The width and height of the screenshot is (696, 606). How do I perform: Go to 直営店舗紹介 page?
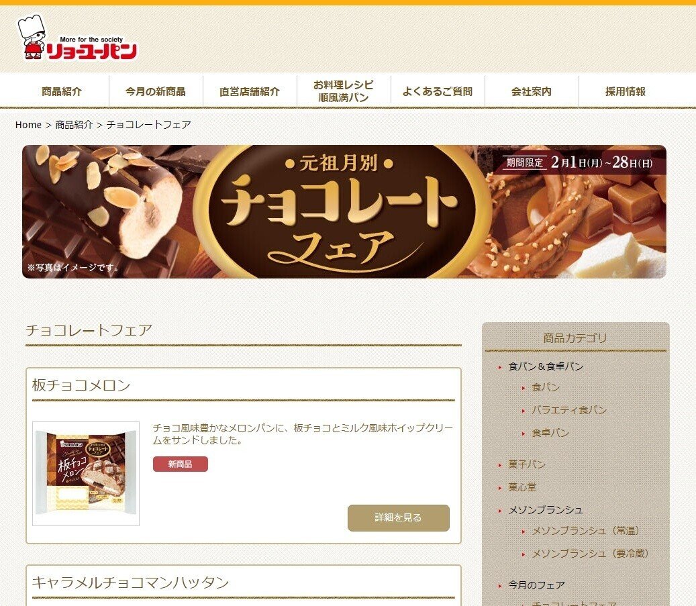click(x=250, y=91)
